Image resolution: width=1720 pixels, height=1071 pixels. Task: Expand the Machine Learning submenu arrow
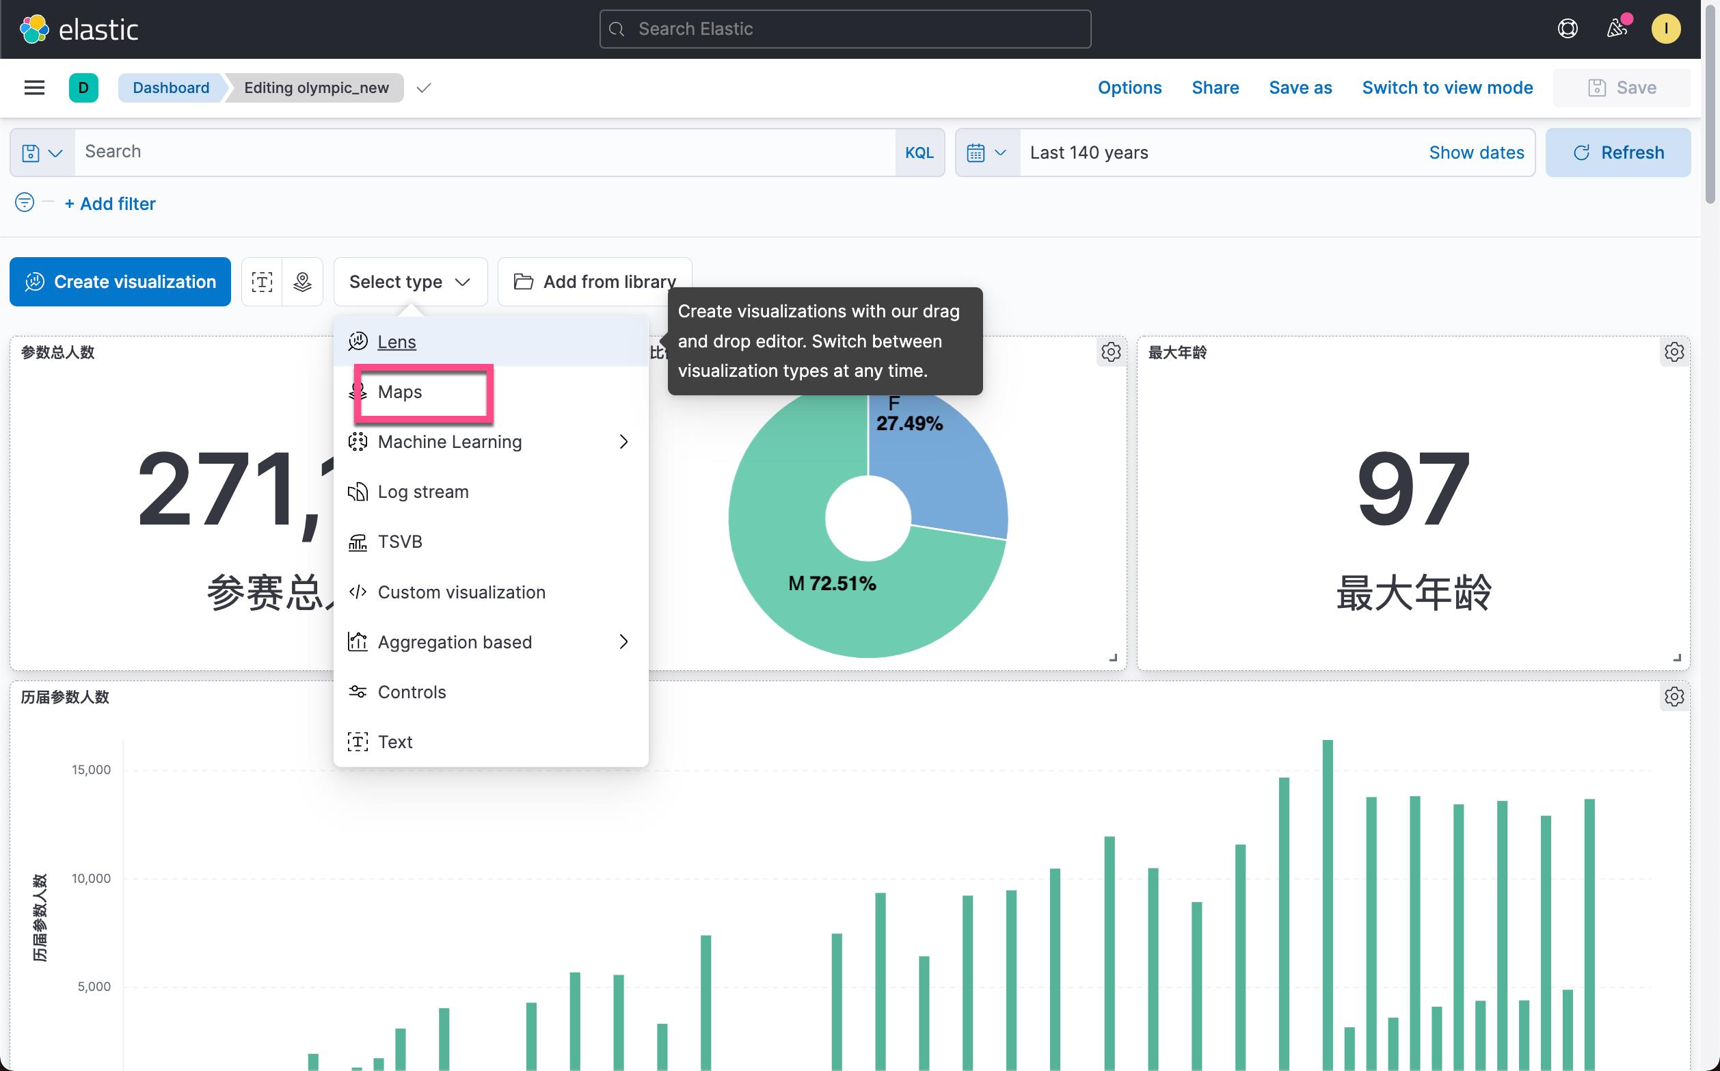point(623,442)
